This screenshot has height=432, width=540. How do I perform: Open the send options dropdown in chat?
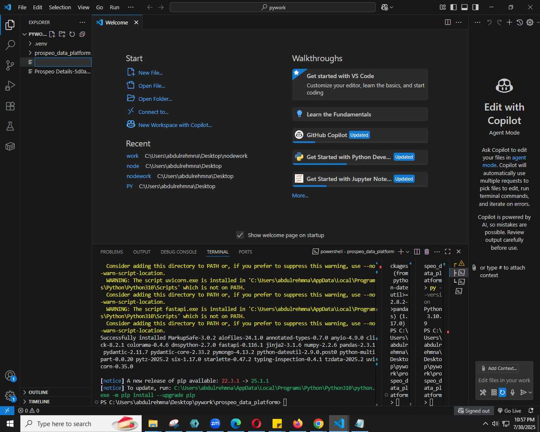[x=530, y=392]
